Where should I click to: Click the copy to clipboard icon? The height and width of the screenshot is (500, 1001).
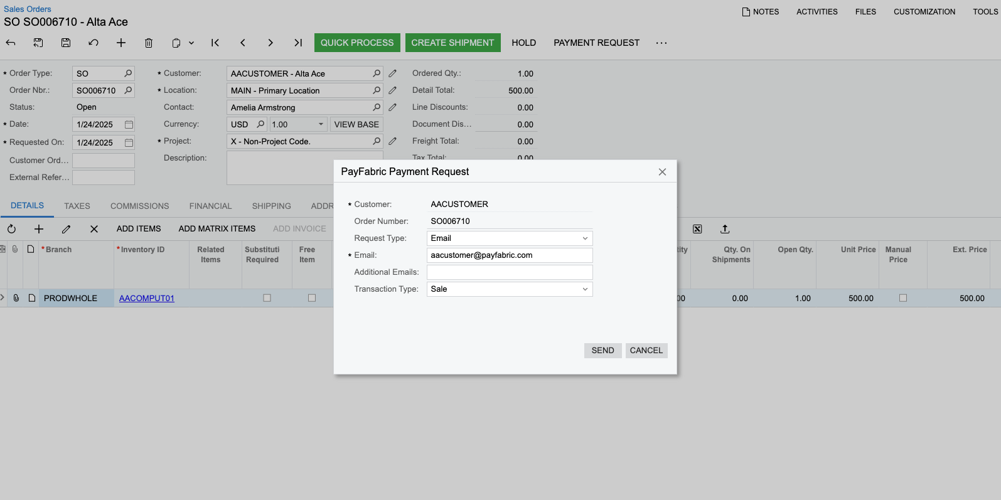pyautogui.click(x=176, y=43)
